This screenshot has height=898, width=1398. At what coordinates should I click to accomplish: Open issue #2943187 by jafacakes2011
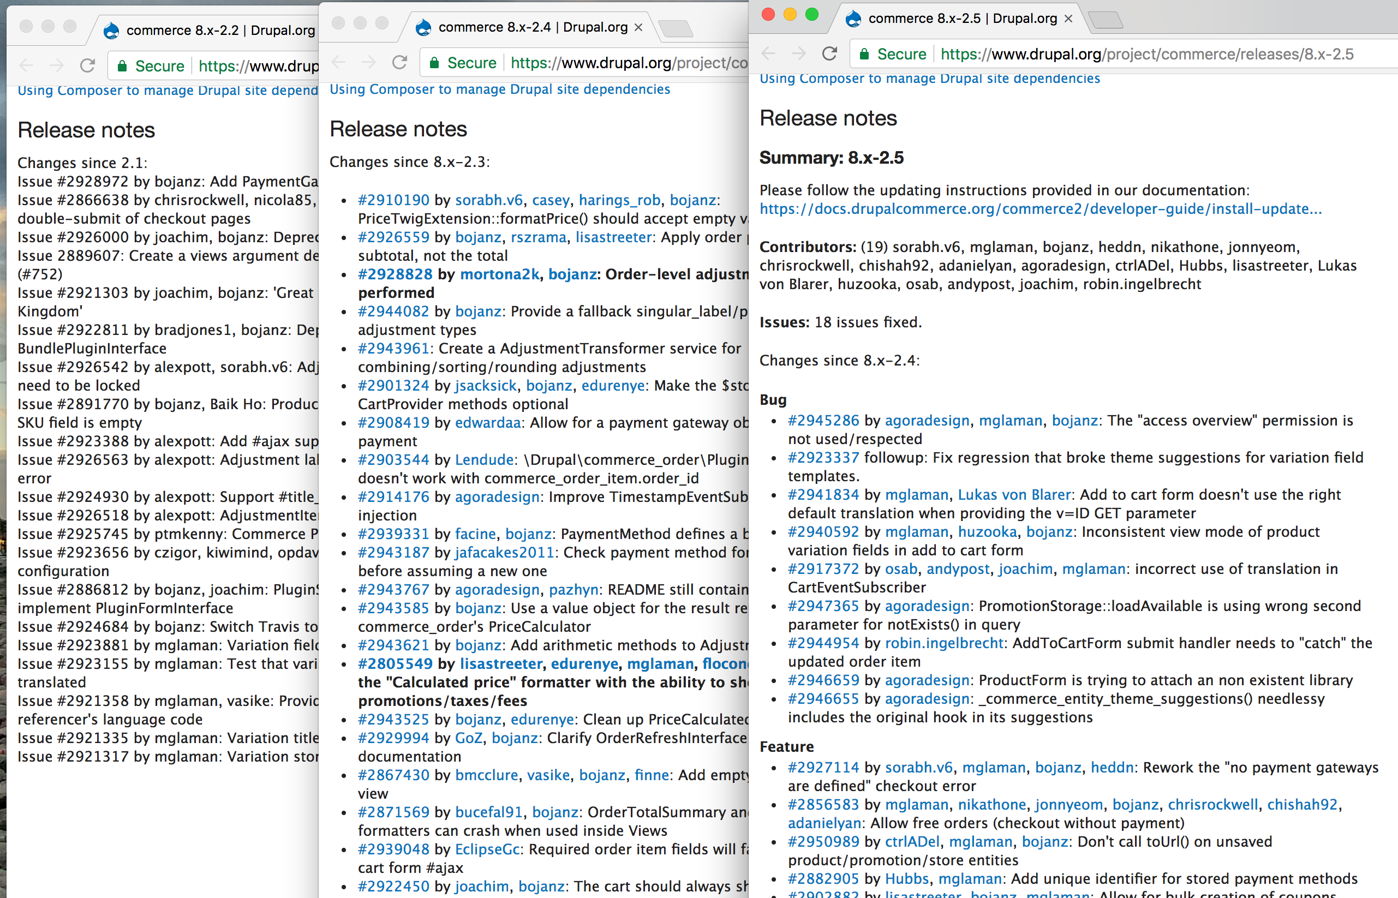[x=393, y=553]
